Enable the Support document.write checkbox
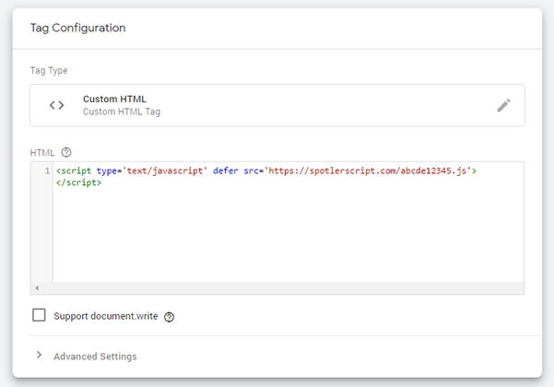This screenshot has height=387, width=554. click(x=39, y=315)
